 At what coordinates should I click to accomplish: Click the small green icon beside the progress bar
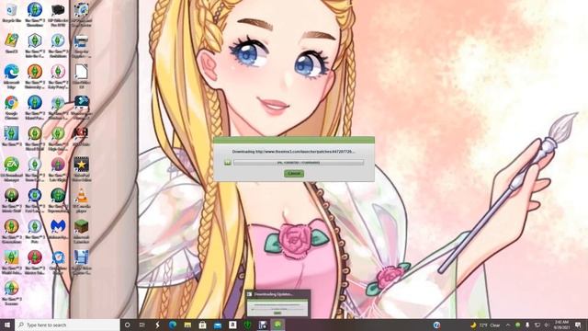click(228, 163)
